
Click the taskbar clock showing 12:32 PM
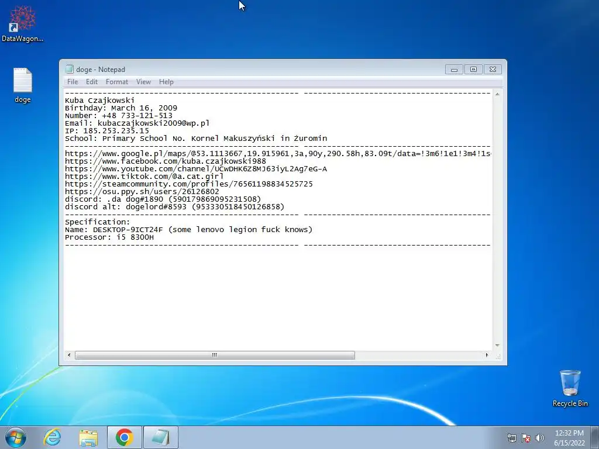coord(569,437)
